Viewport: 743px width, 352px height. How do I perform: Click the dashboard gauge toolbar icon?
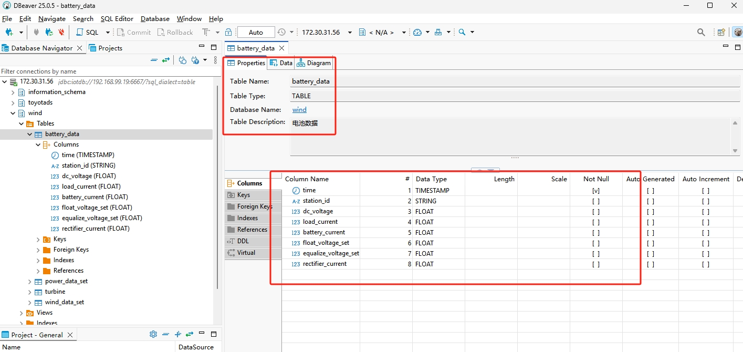[x=417, y=32]
